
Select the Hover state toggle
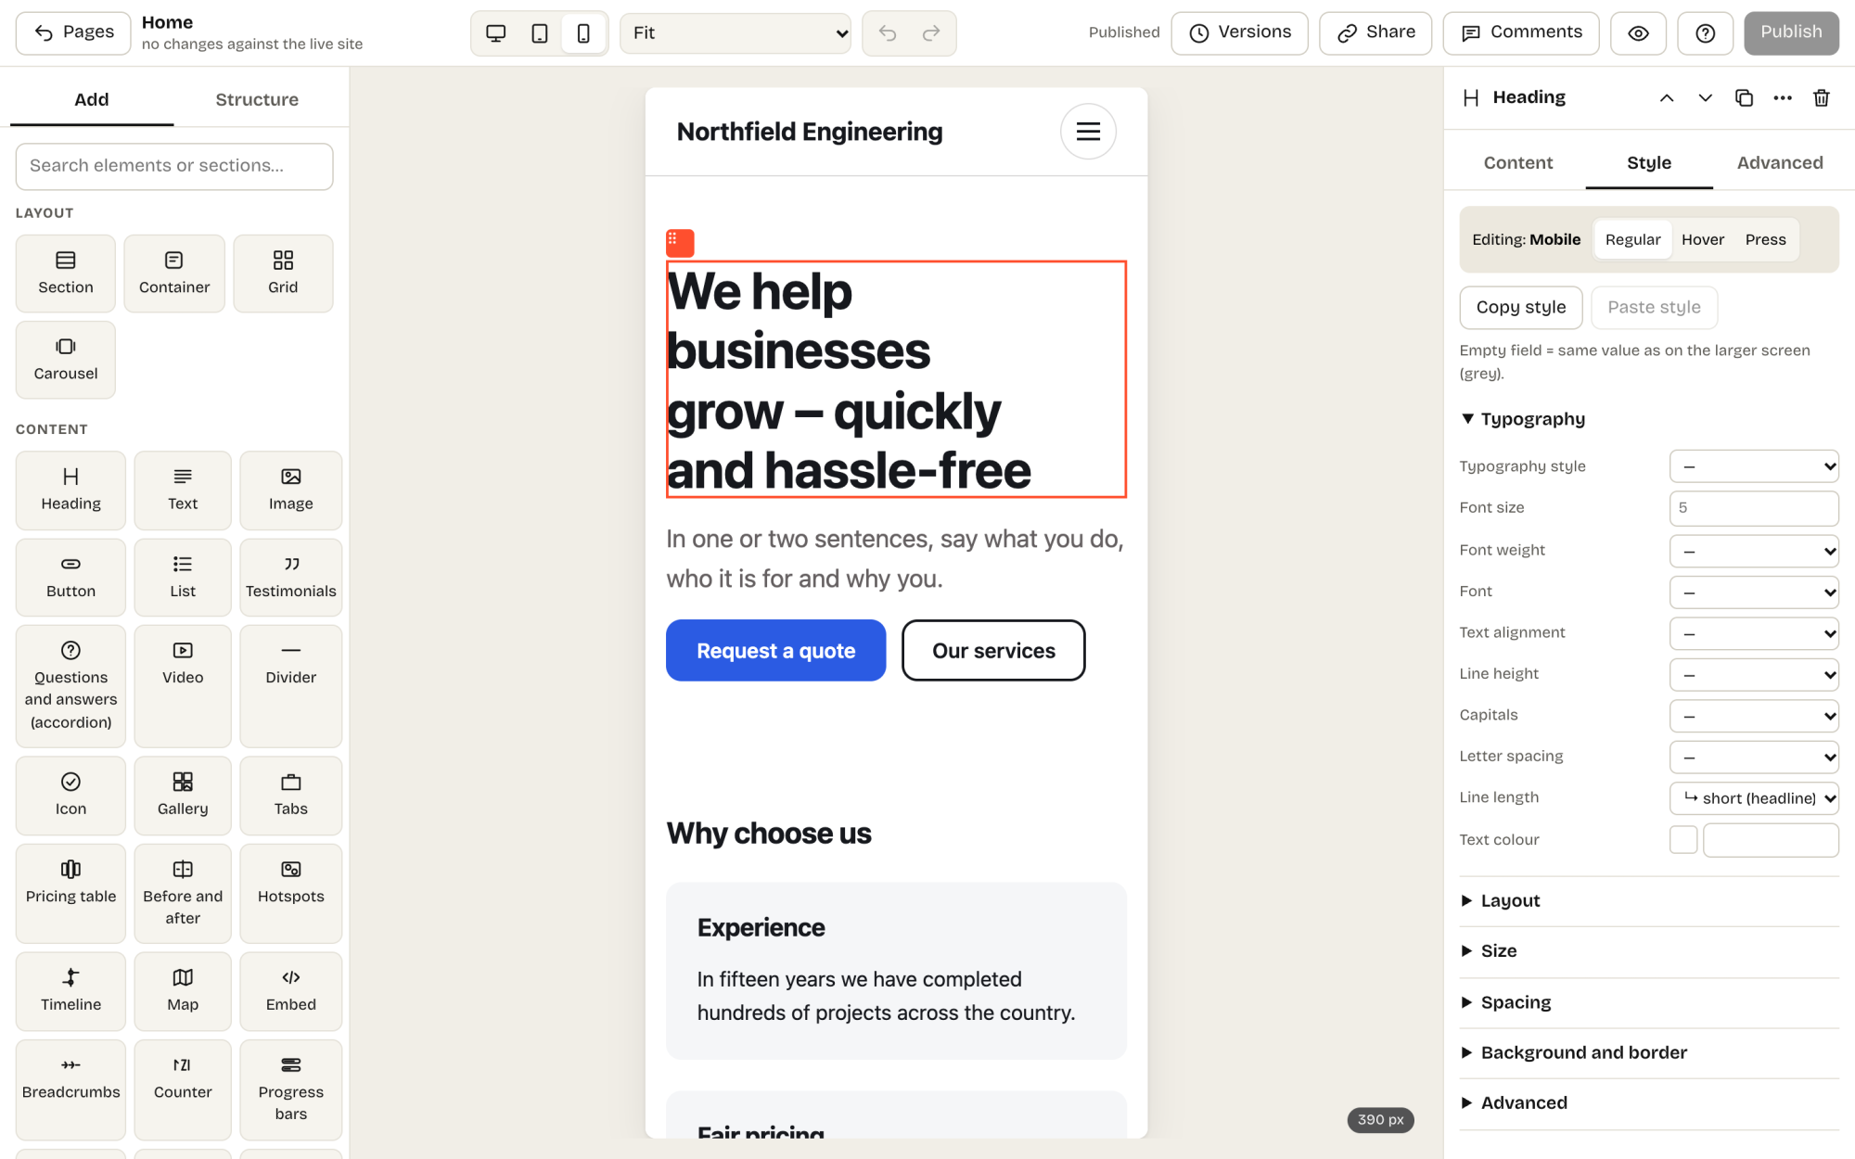point(1703,239)
